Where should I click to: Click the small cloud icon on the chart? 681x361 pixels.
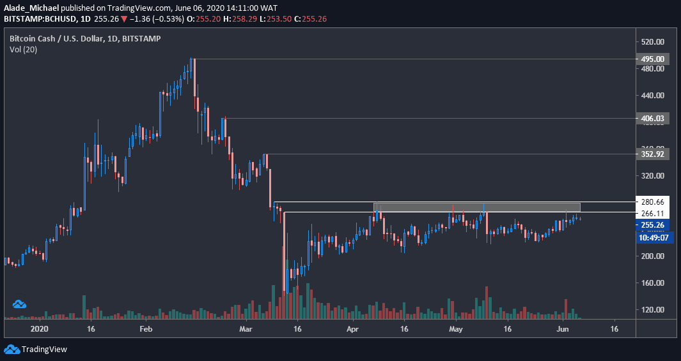tap(19, 305)
